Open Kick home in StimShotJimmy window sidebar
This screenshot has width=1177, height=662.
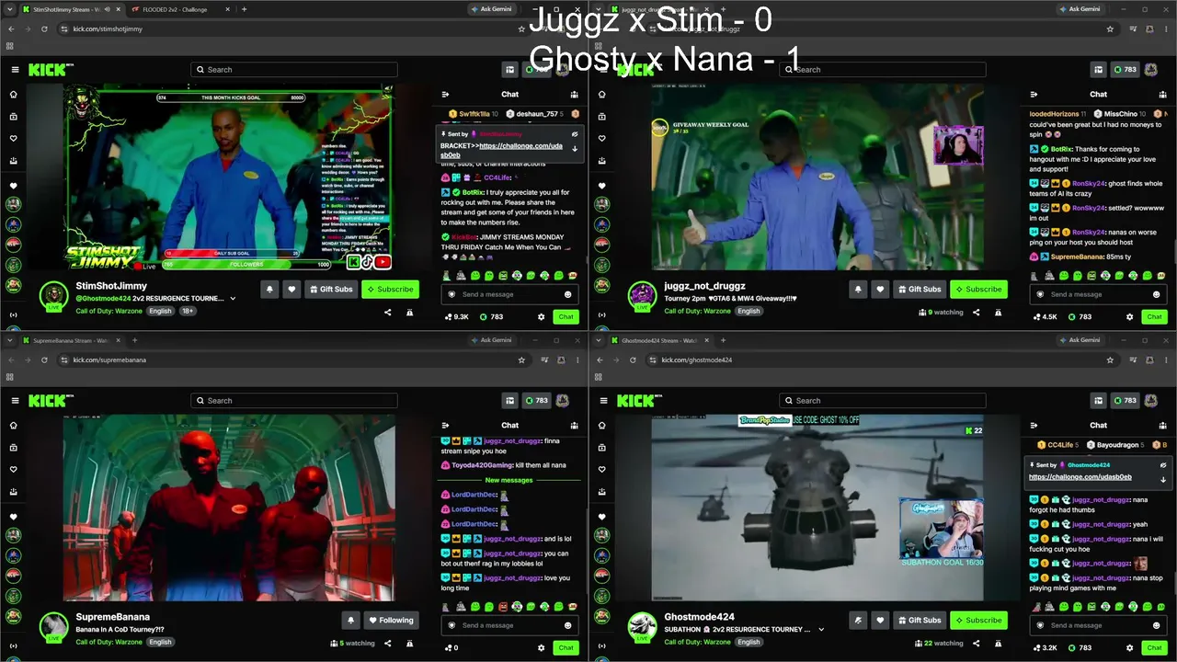tap(13, 95)
